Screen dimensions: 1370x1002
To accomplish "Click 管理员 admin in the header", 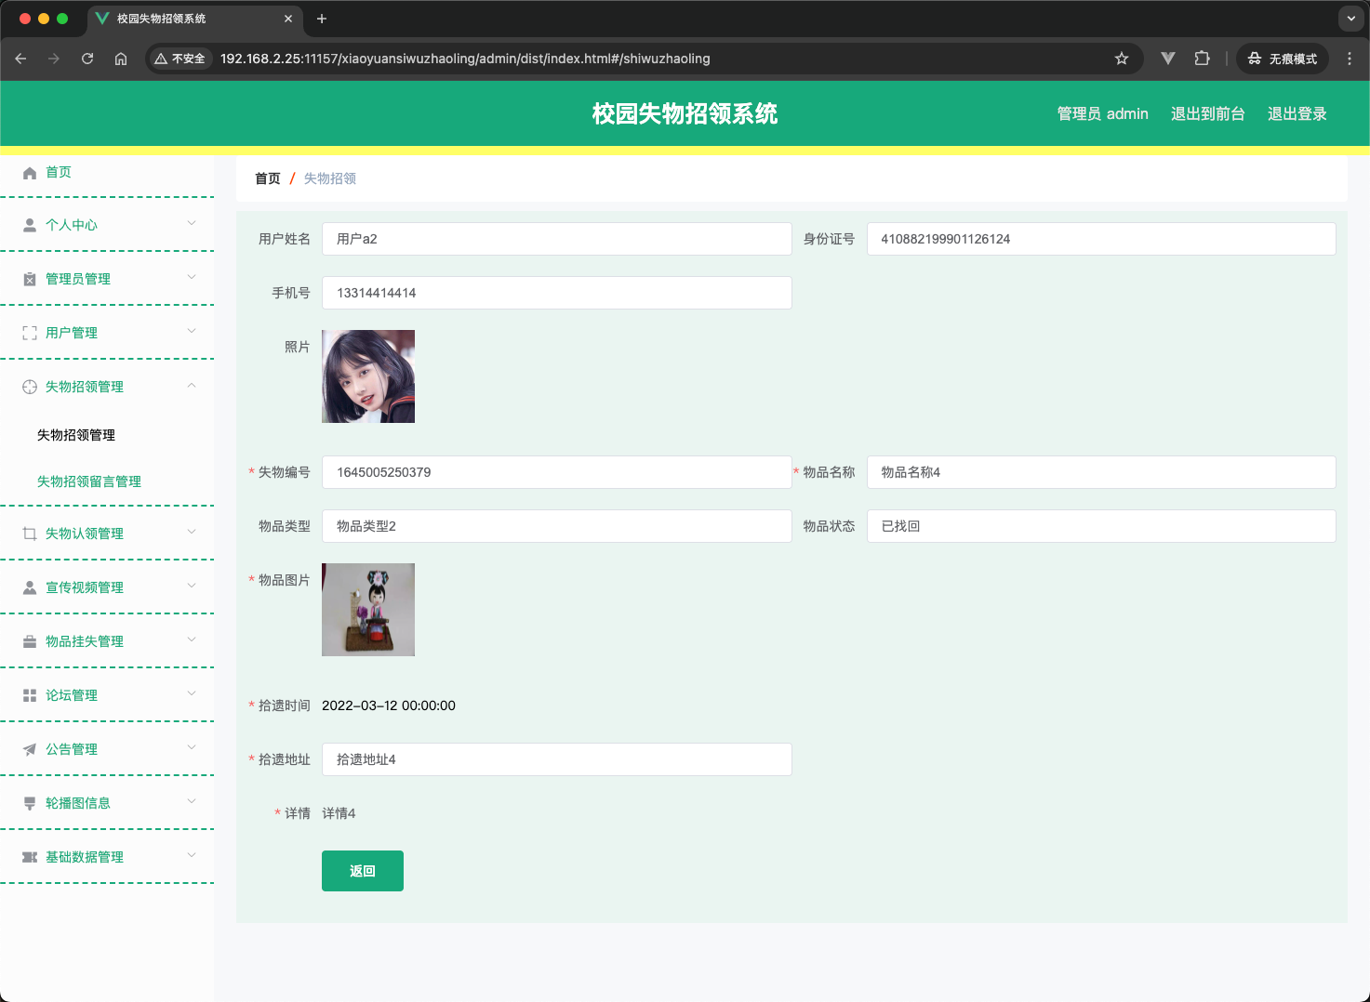I will coord(1102,113).
